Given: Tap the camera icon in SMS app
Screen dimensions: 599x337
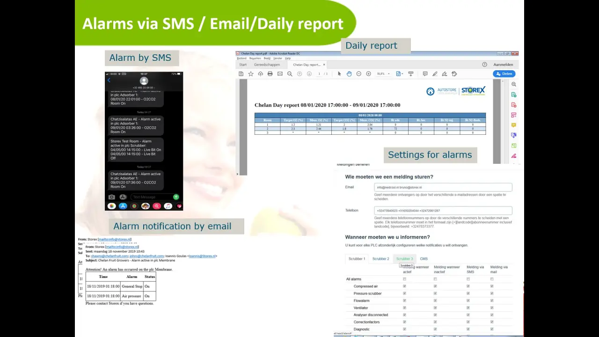Looking at the screenshot, I should [x=112, y=197].
